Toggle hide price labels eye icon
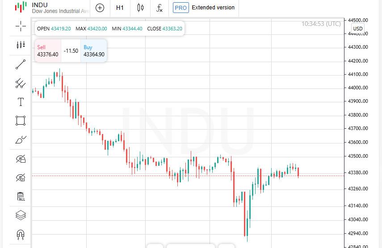 (21, 177)
